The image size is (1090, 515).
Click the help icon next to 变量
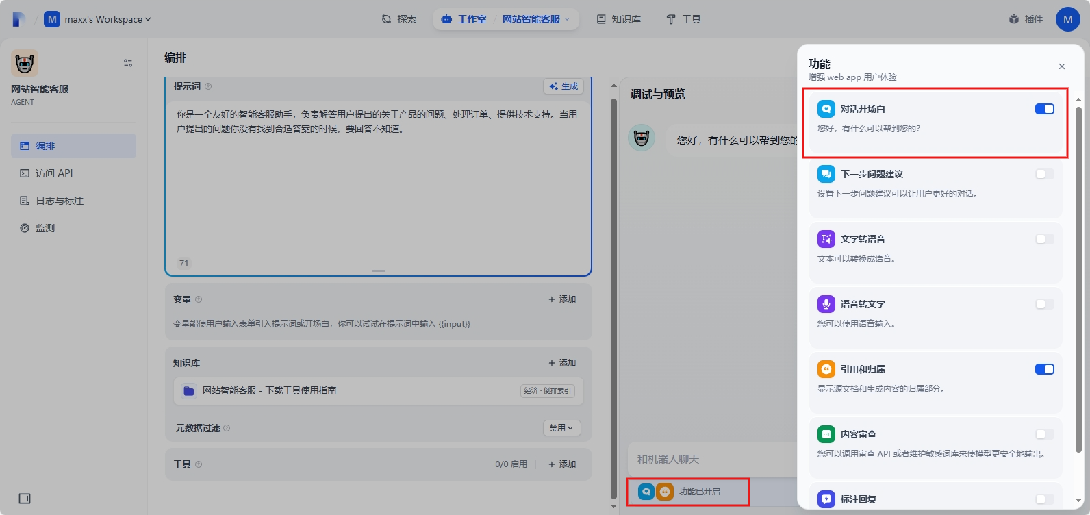[199, 299]
